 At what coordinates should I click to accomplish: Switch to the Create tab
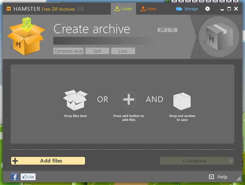123,9
